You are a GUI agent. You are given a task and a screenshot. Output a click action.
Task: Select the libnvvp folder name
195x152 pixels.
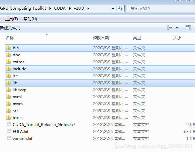click(x=19, y=90)
